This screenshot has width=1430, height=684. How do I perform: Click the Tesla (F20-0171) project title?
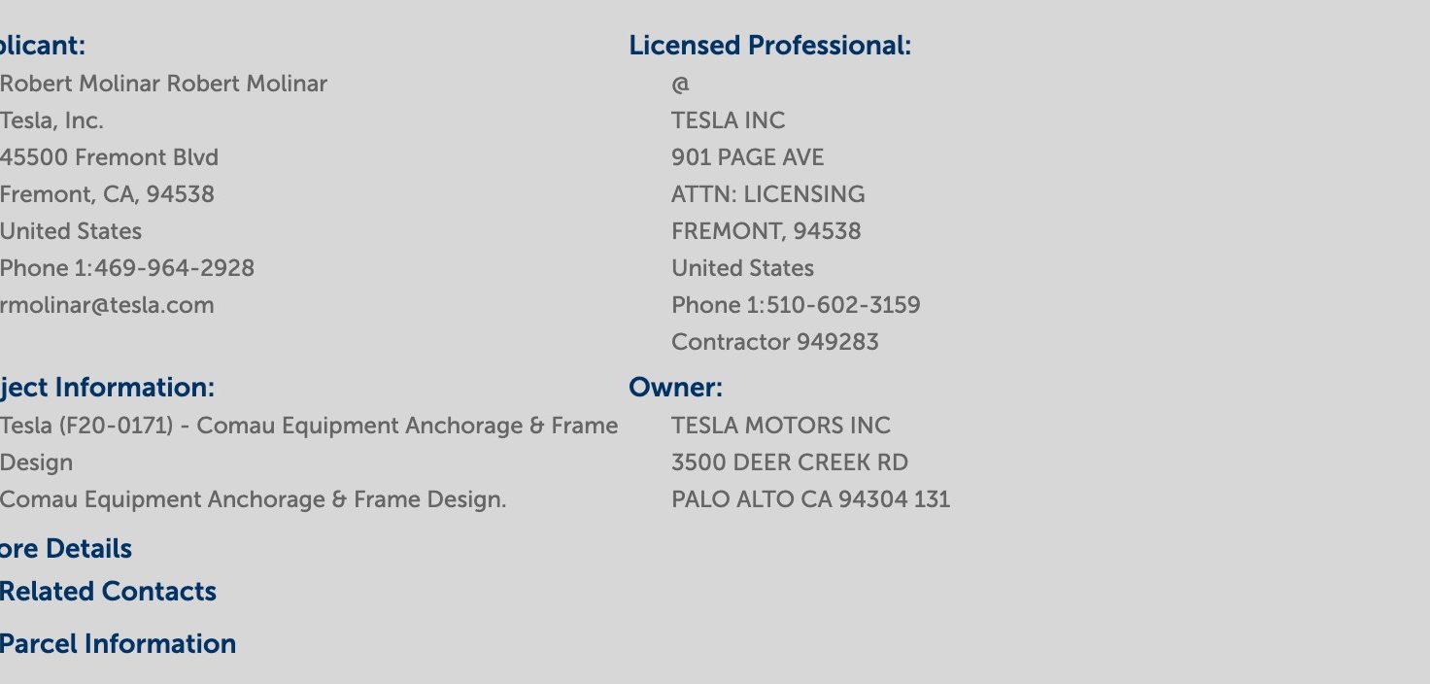click(x=309, y=444)
